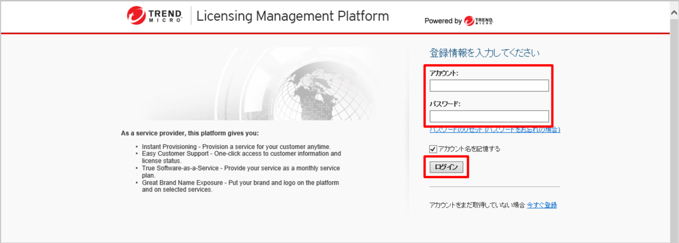Toggle the アカウント名を記憶する checkbox

pos(433,149)
